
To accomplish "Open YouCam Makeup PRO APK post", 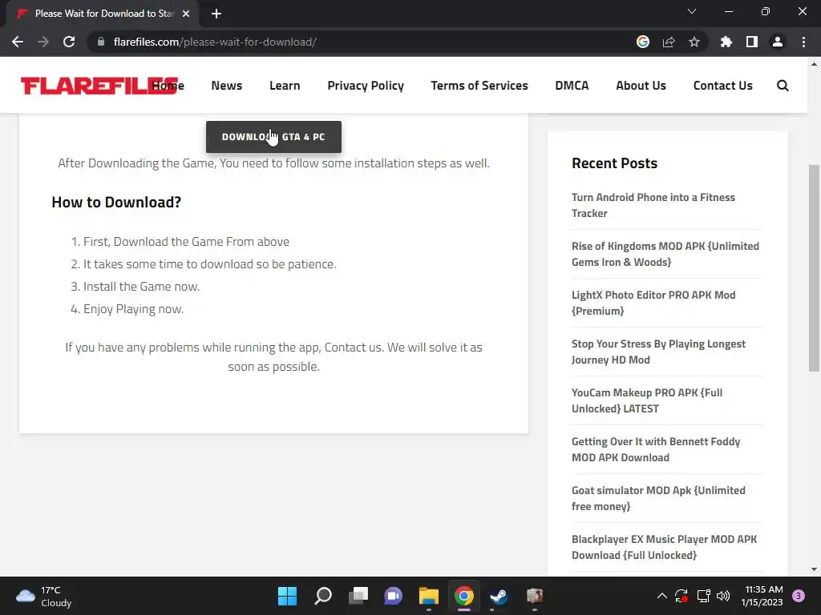I will click(x=647, y=400).
